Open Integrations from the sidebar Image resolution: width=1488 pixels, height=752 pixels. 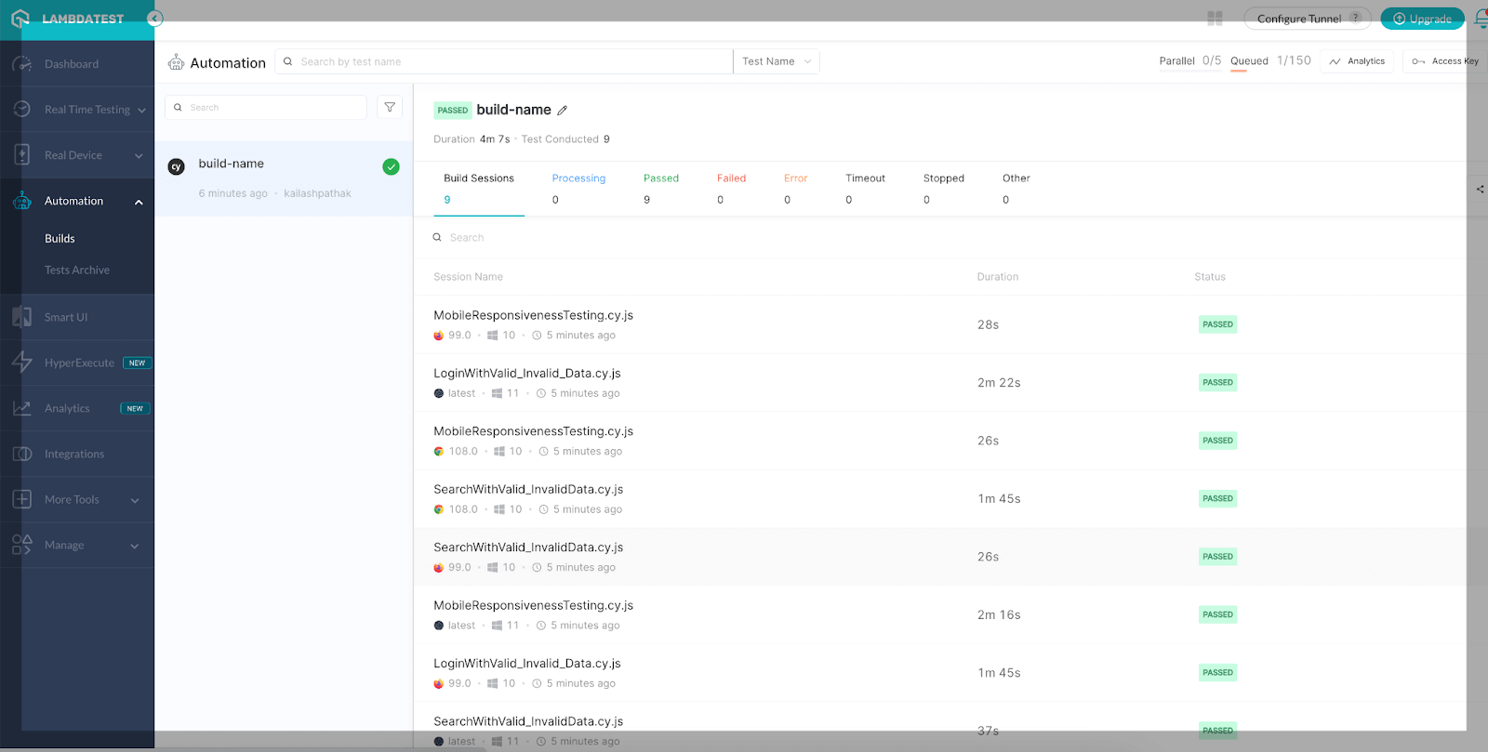click(x=73, y=454)
